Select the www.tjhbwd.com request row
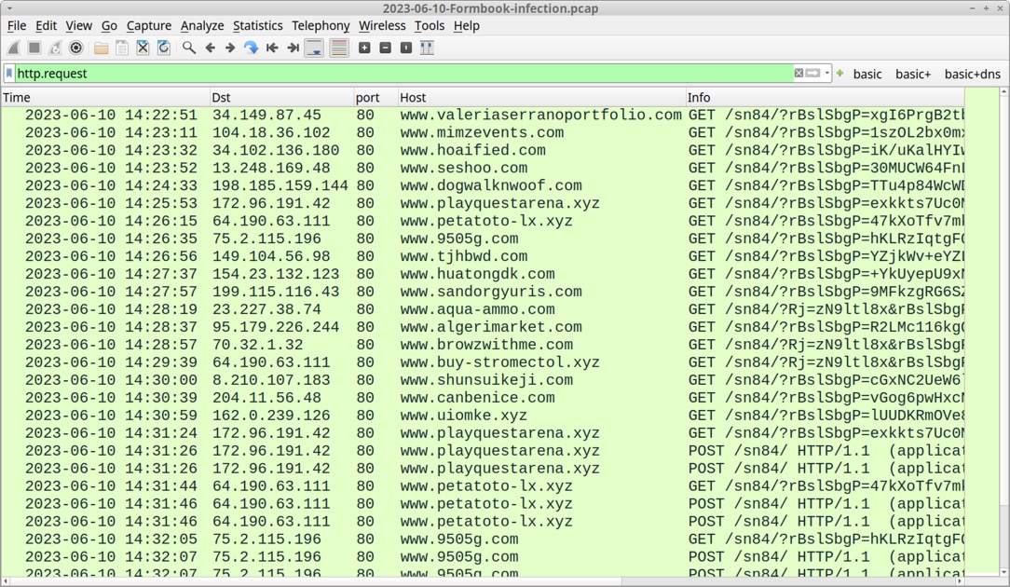The width and height of the screenshot is (1010, 587). (x=483, y=256)
